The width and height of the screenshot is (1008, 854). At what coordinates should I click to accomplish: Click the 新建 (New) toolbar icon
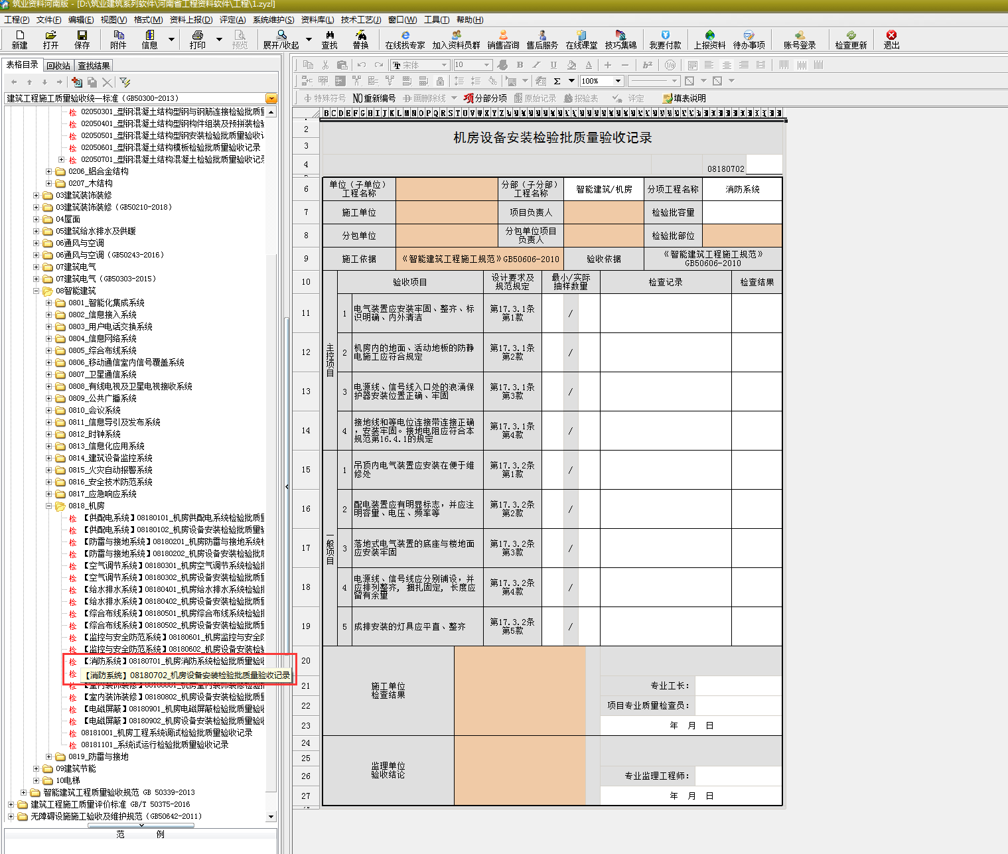click(20, 40)
